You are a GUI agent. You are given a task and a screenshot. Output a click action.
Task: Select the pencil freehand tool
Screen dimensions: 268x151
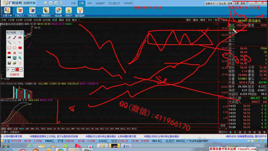[x=9, y=43]
